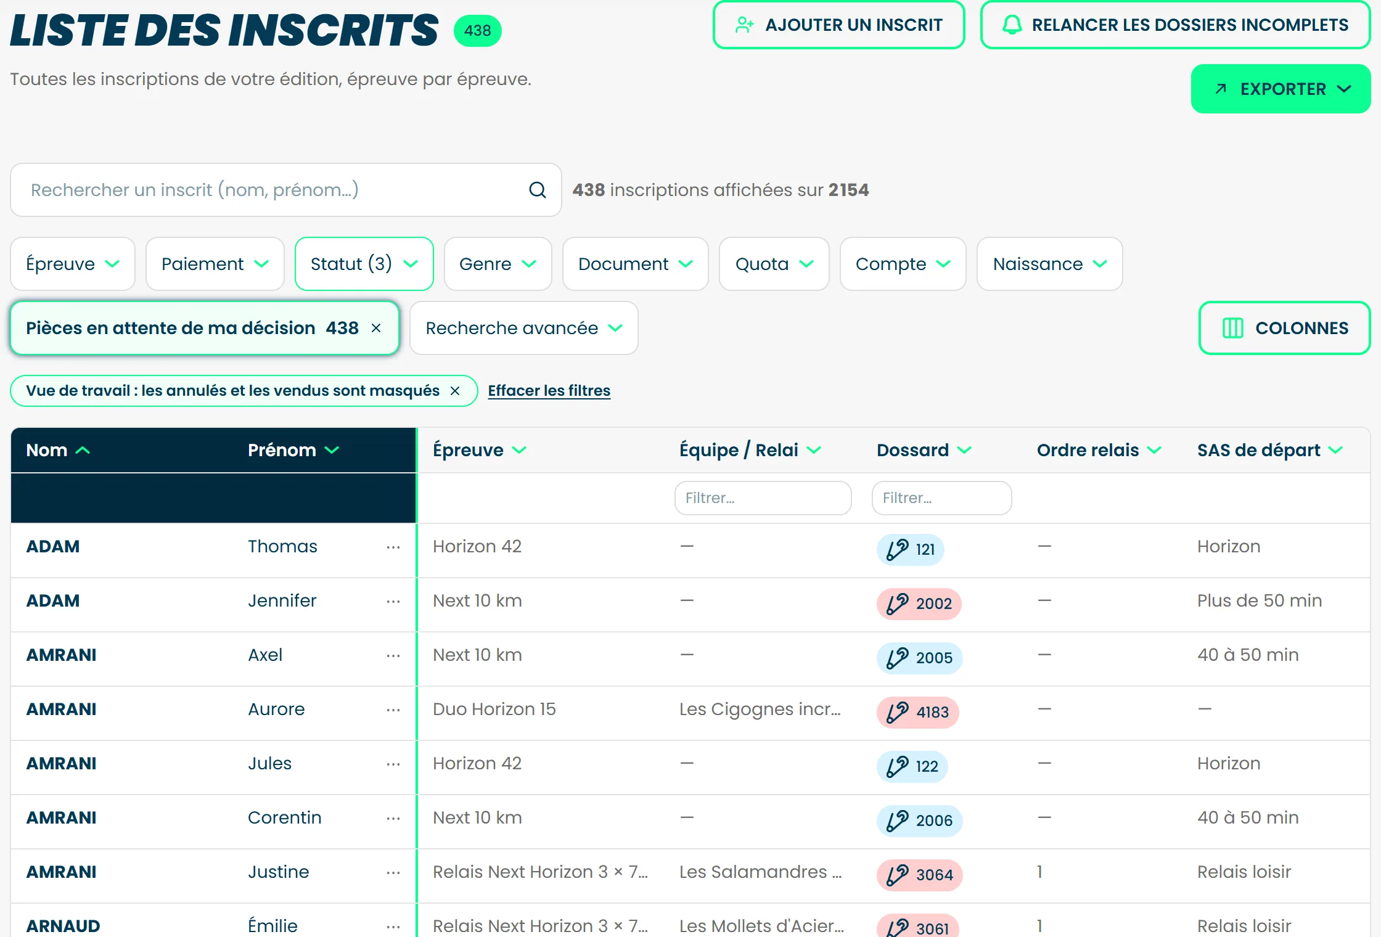Click bib badge 4183 for AMRANI Aurore
This screenshot has height=937, width=1381.
coord(917,712)
